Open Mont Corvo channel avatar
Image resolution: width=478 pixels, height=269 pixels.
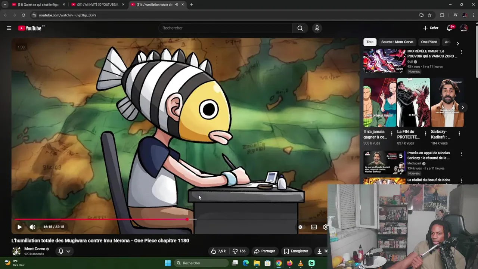(16, 251)
